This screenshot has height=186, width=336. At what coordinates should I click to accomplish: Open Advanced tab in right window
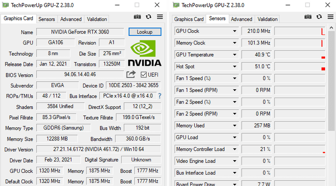pos(242,19)
